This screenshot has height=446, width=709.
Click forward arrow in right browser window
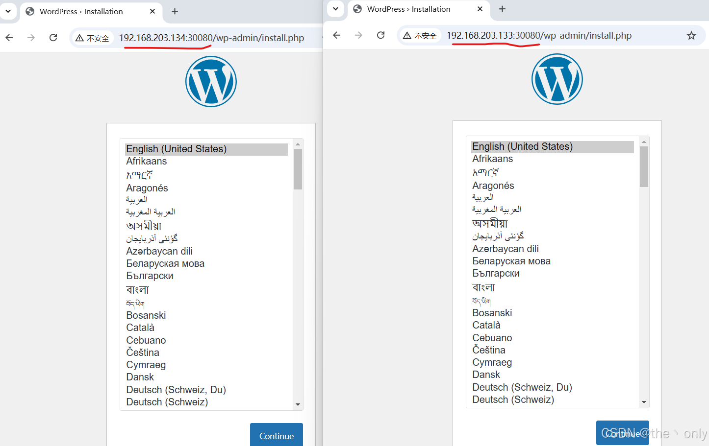click(358, 35)
